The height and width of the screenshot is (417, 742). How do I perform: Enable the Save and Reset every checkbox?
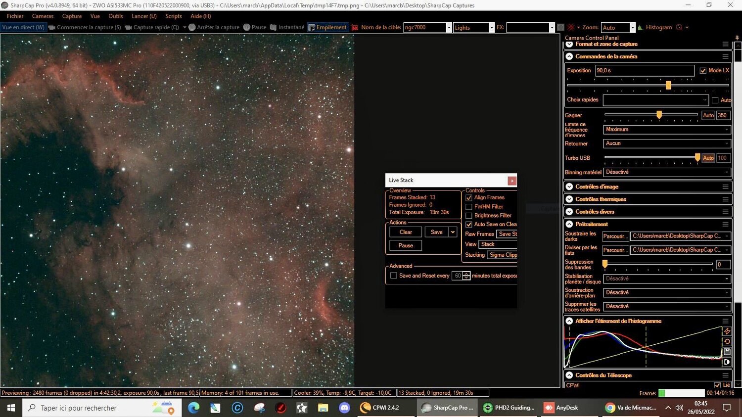(x=394, y=276)
